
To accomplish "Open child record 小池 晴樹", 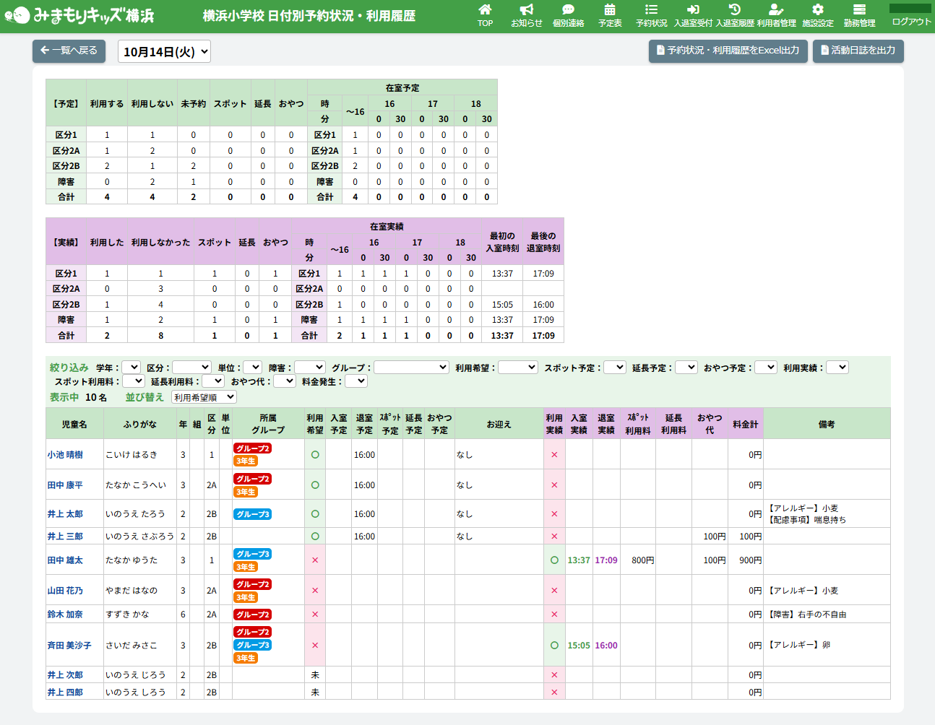I will coord(65,455).
